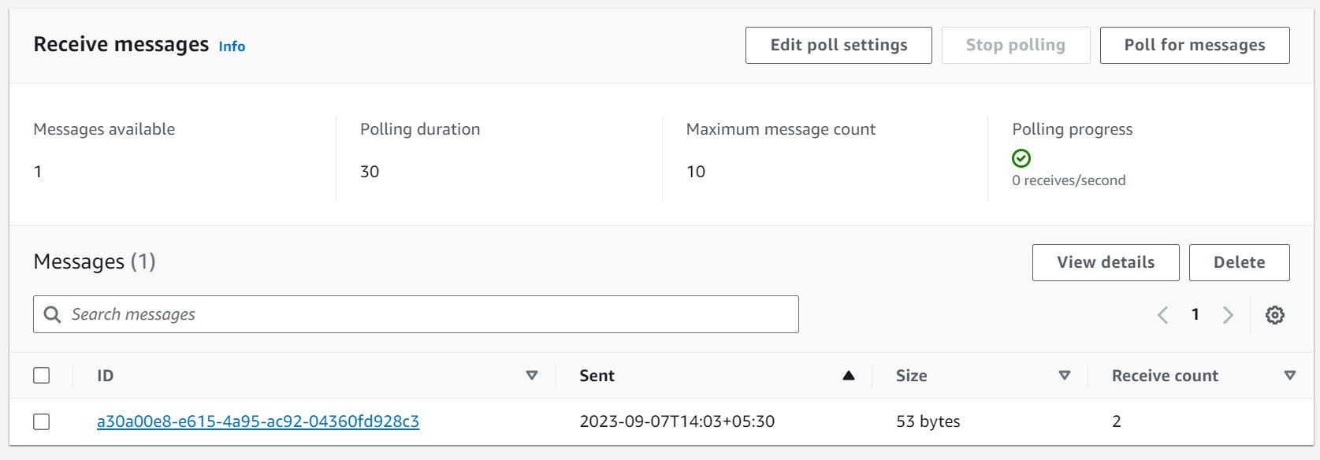Open the ID column sort dropdown
Screen dimensions: 1320x460
[533, 376]
